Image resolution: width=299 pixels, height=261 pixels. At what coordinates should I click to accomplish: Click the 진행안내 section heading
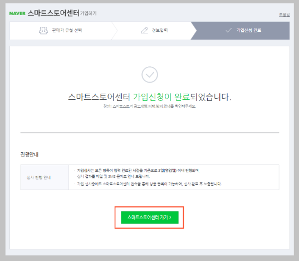(30, 154)
